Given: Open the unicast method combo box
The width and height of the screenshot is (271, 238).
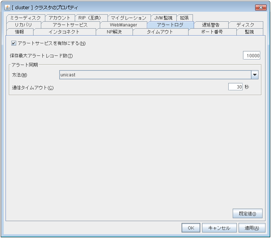Looking at the screenshot, I should [155, 75].
